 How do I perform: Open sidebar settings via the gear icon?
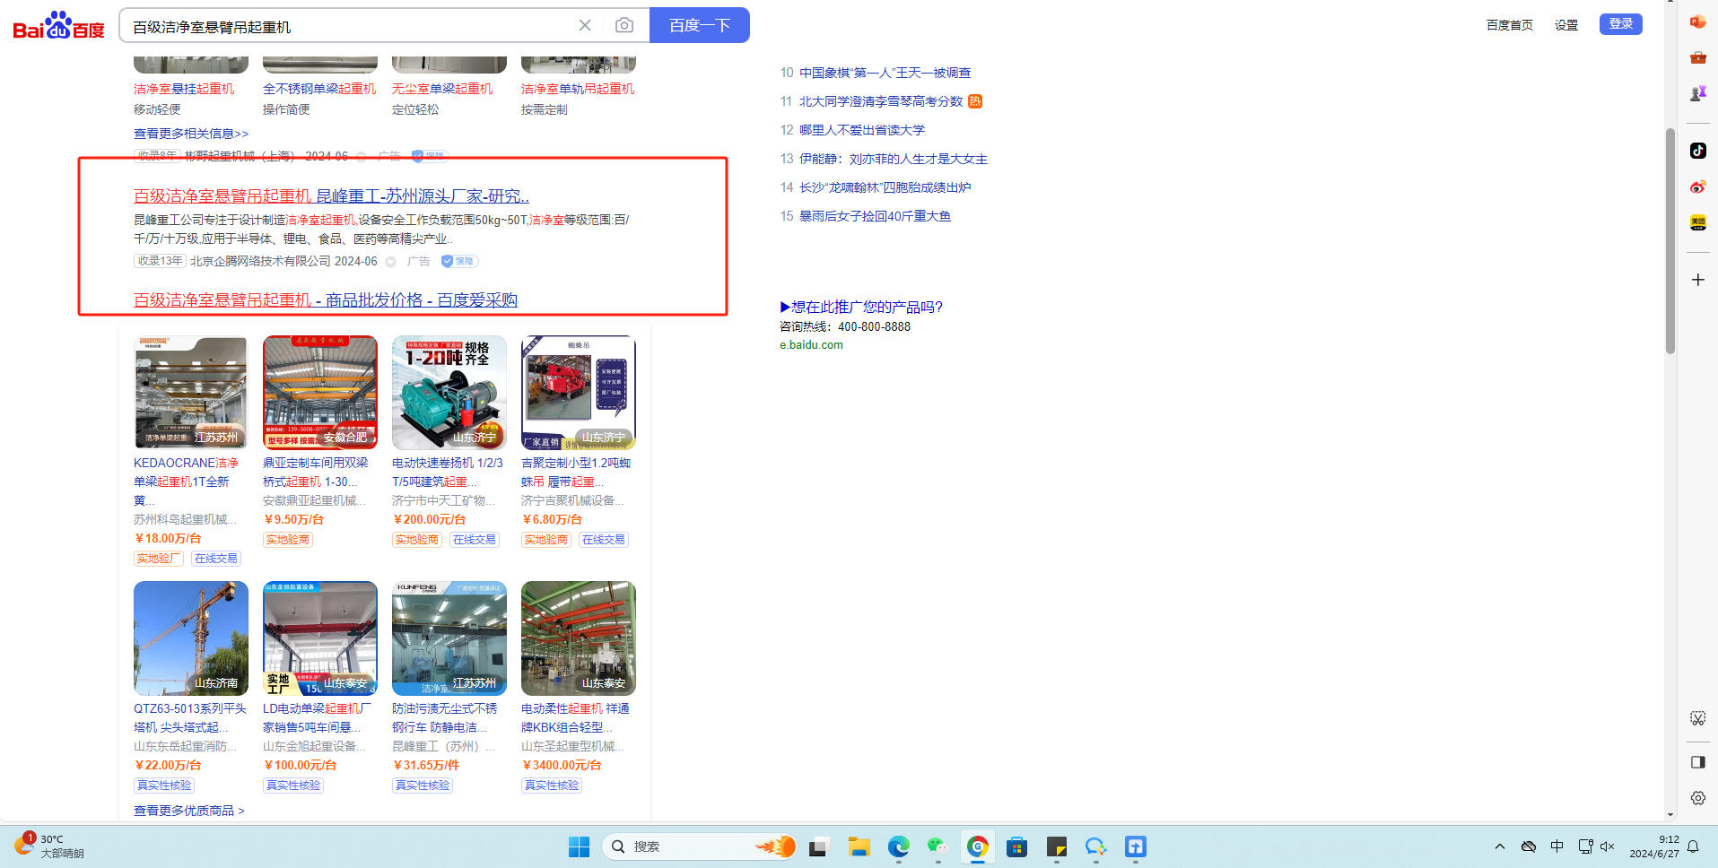tap(1697, 798)
